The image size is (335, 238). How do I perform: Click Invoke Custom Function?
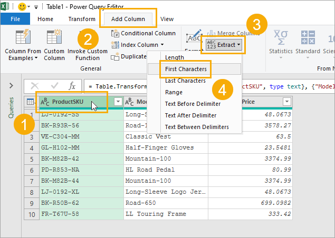[88, 54]
